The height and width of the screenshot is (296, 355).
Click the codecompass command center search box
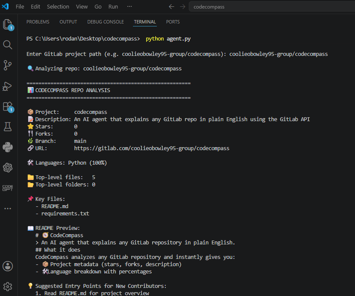[x=272, y=7]
